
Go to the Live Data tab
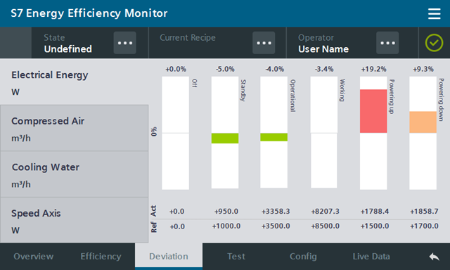pos(371,256)
